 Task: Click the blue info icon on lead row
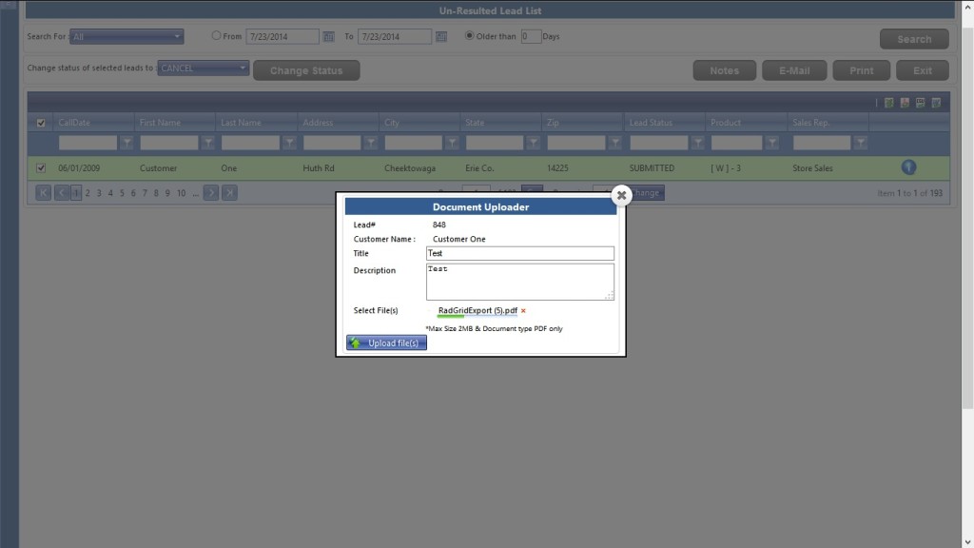coord(908,167)
